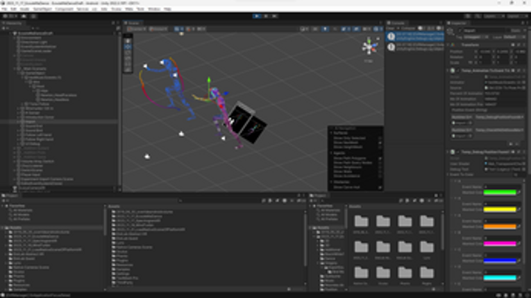
Task: Click the green Marker Color swatch
Action: coord(500,192)
